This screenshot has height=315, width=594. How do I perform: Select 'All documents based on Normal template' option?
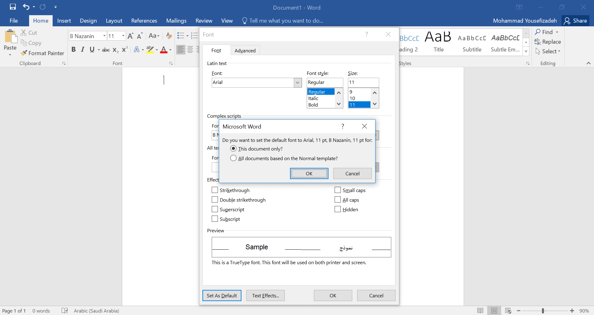pyautogui.click(x=233, y=158)
